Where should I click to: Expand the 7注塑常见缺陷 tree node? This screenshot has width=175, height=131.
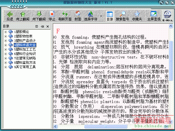(6, 58)
